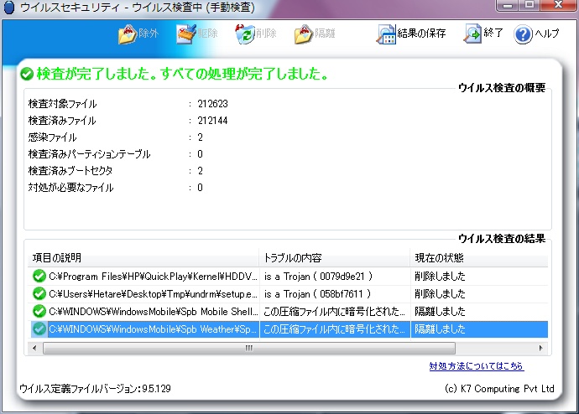
Task: Maximize the ウイルスセキュリティ window
Action: tap(529, 5)
